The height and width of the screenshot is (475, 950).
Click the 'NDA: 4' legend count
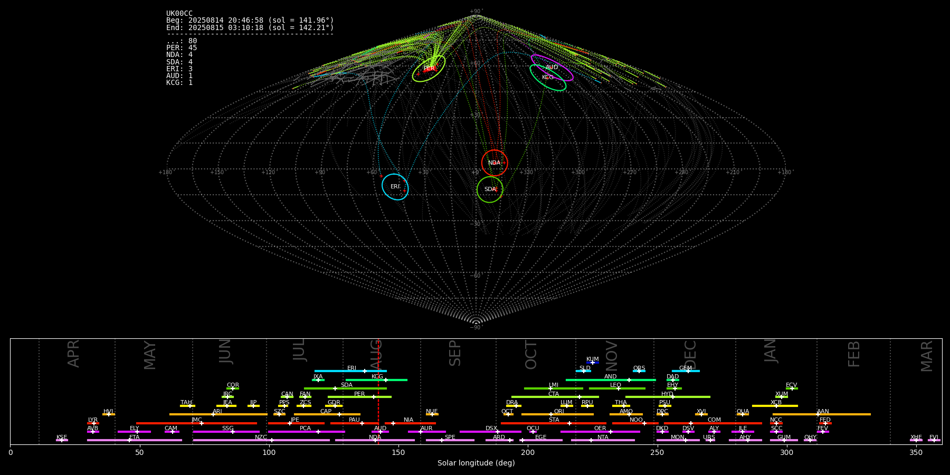click(179, 55)
